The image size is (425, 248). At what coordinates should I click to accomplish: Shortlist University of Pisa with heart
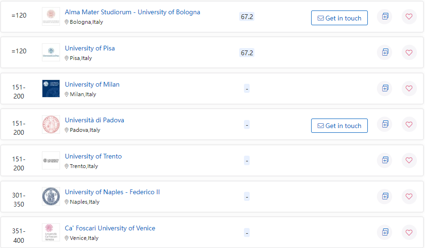[x=409, y=52]
